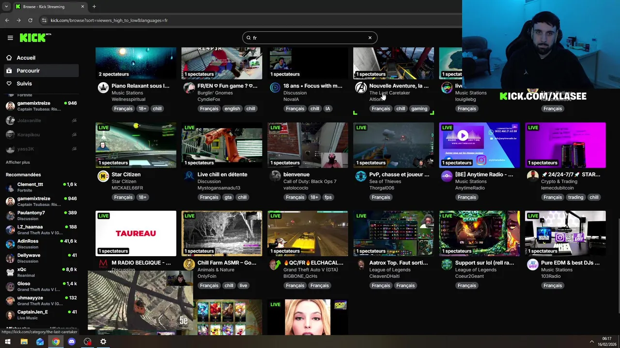Open Clement_ttt recommended channel

pyautogui.click(x=41, y=187)
